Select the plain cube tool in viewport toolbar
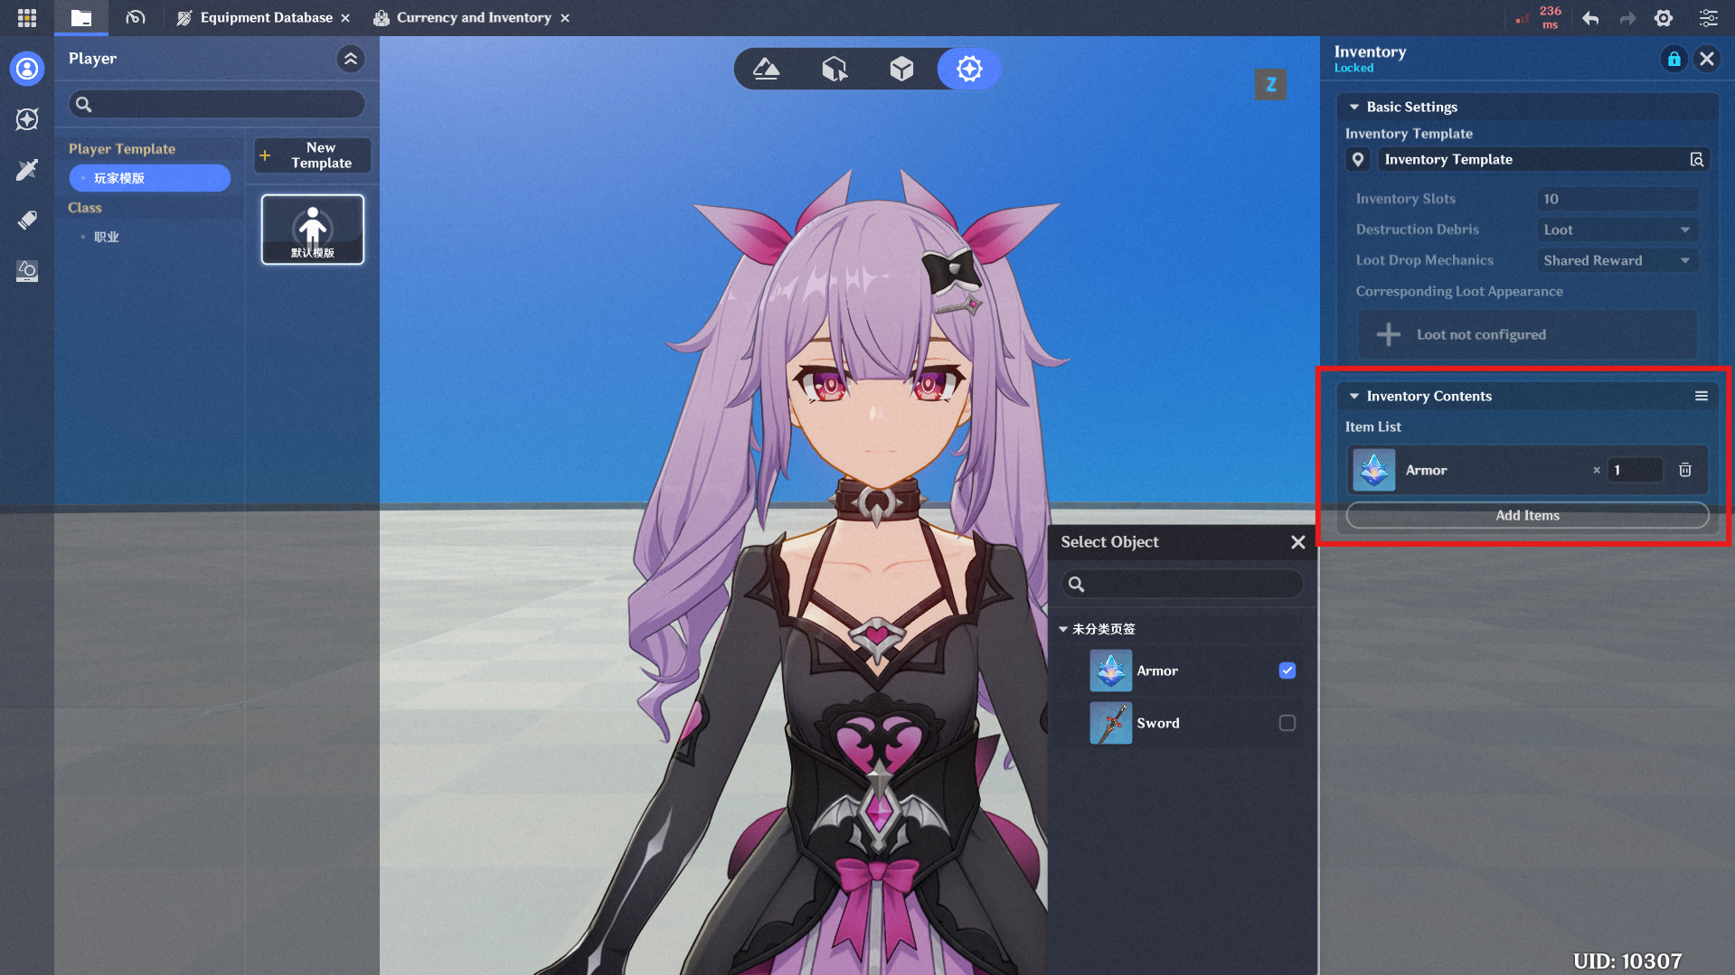 pos(901,69)
